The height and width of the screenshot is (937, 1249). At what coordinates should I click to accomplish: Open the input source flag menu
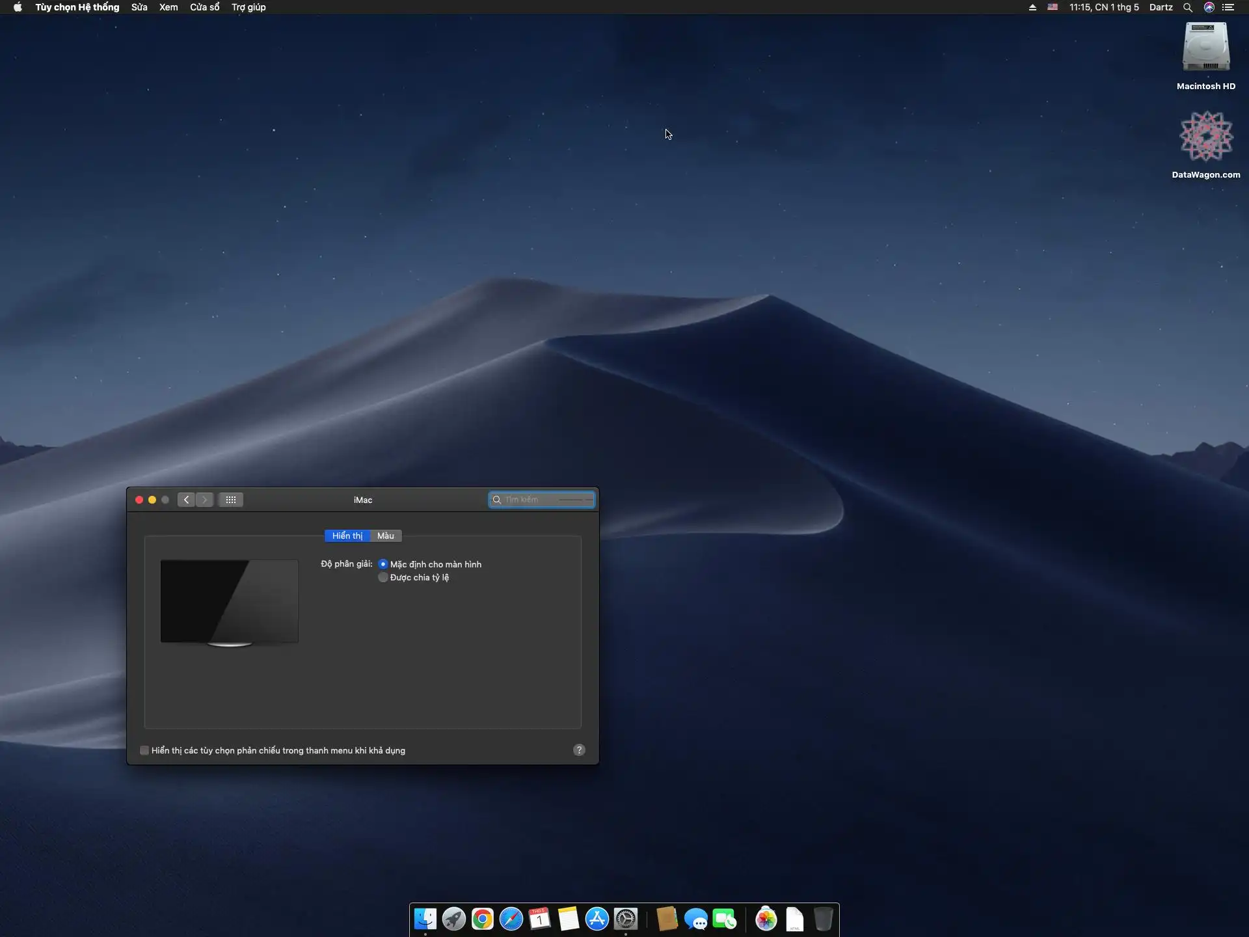coord(1053,7)
